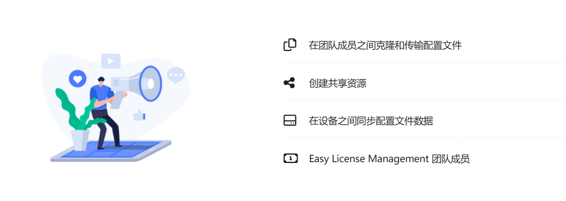
Task: Select the 创建共享资源 feature label
Action: 337,83
